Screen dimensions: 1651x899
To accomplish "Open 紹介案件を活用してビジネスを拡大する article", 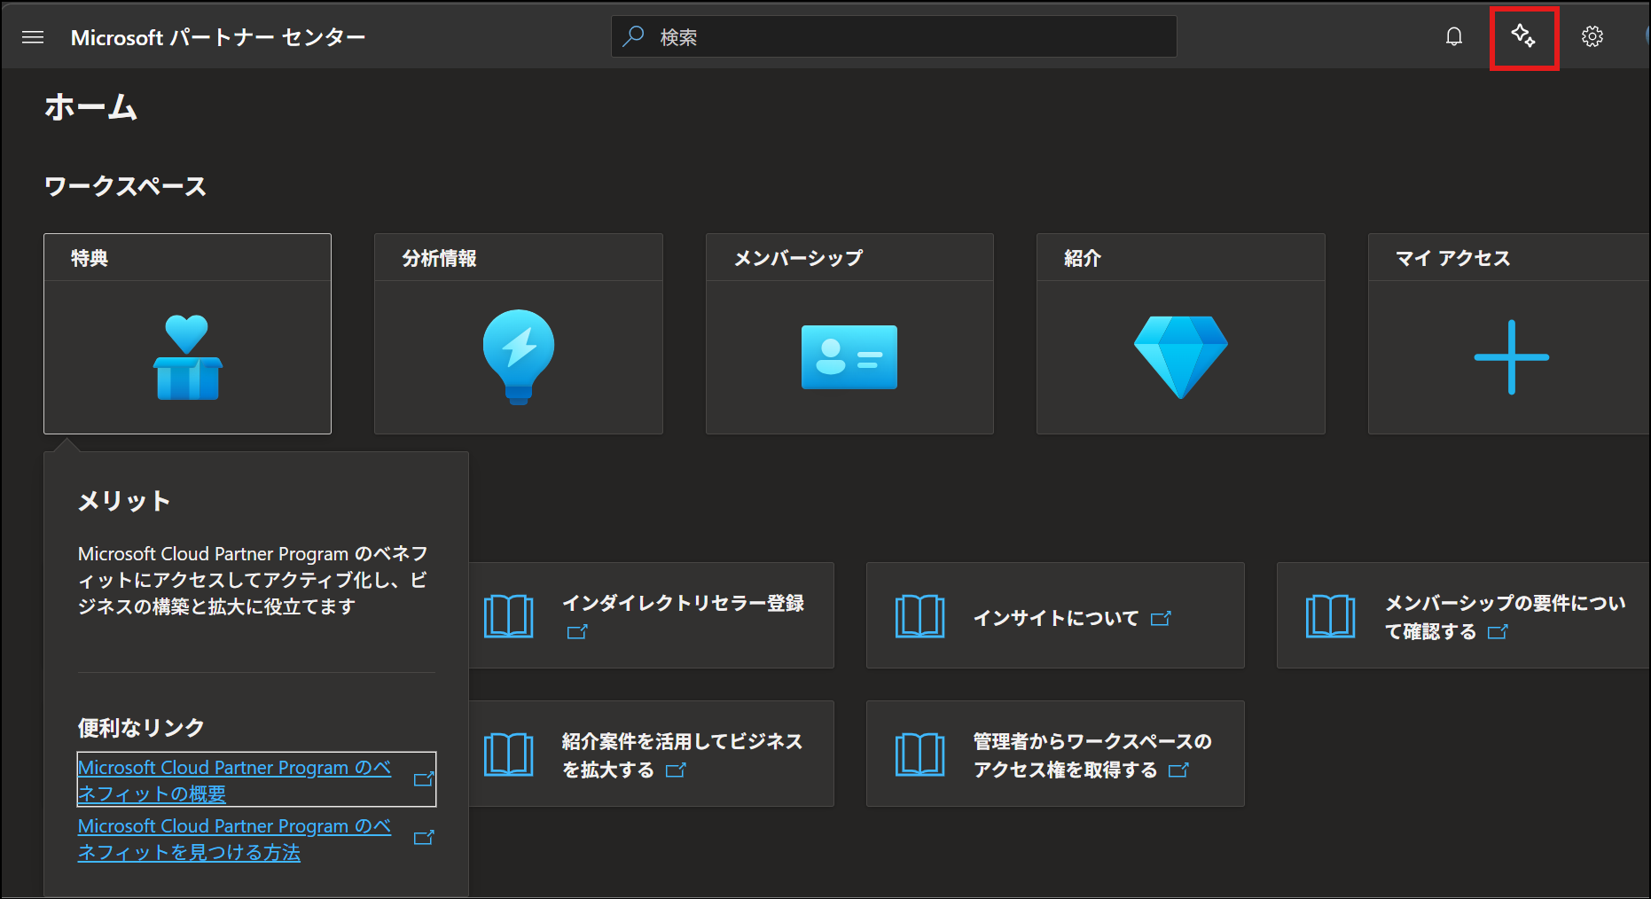I will coord(653,754).
